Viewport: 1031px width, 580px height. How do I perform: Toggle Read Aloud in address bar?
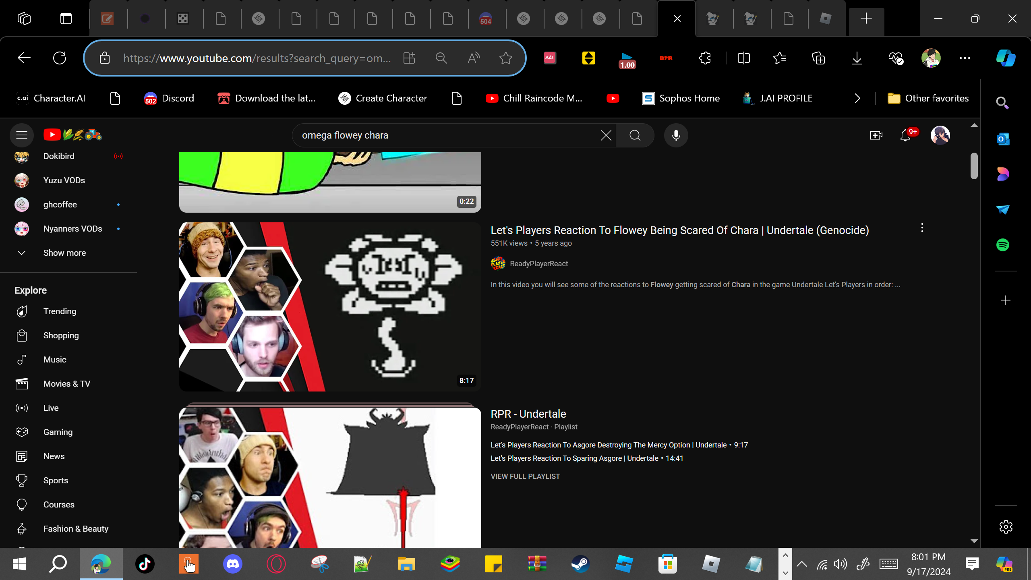click(x=474, y=58)
